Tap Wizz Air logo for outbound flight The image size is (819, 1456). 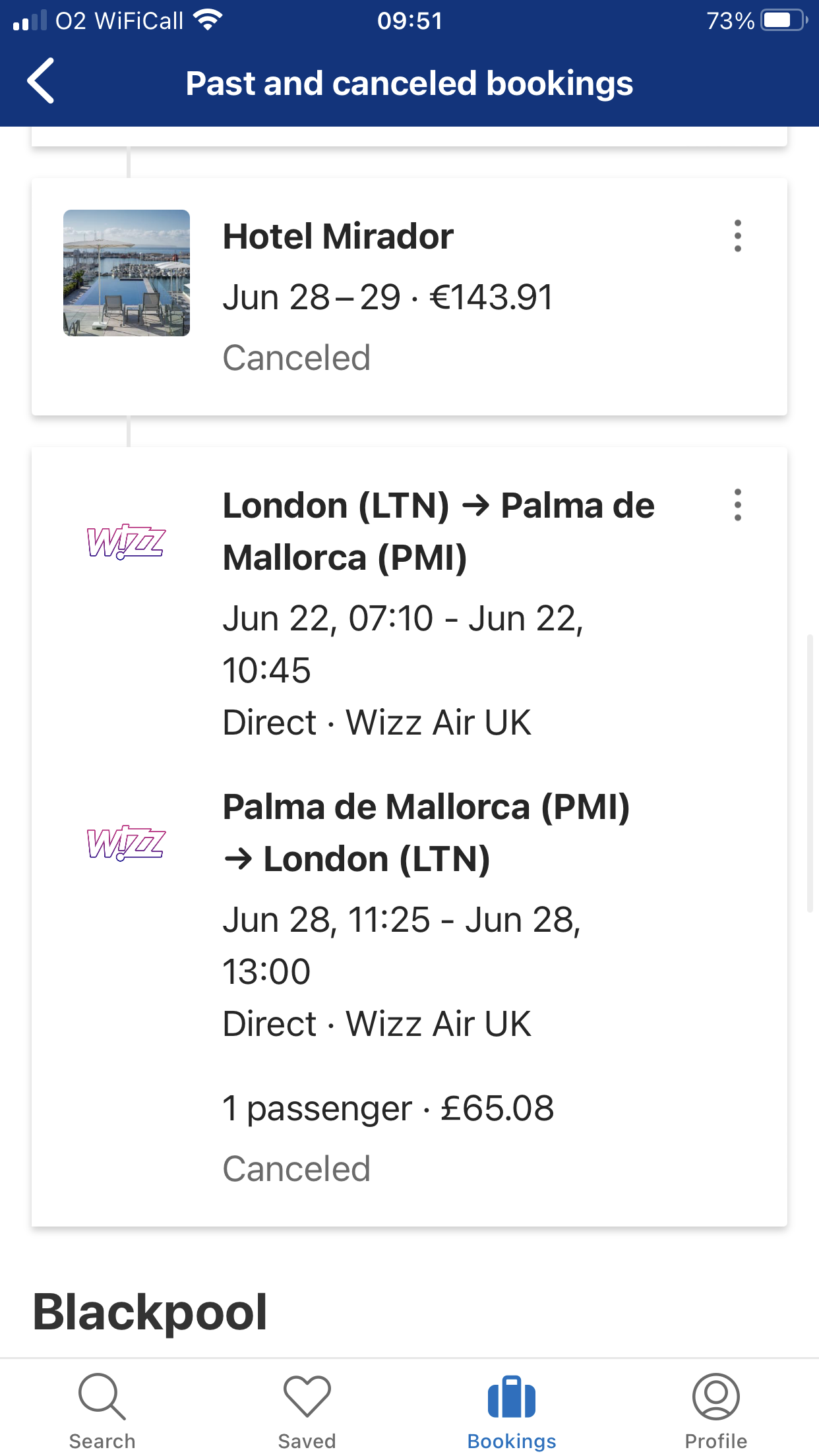[126, 542]
